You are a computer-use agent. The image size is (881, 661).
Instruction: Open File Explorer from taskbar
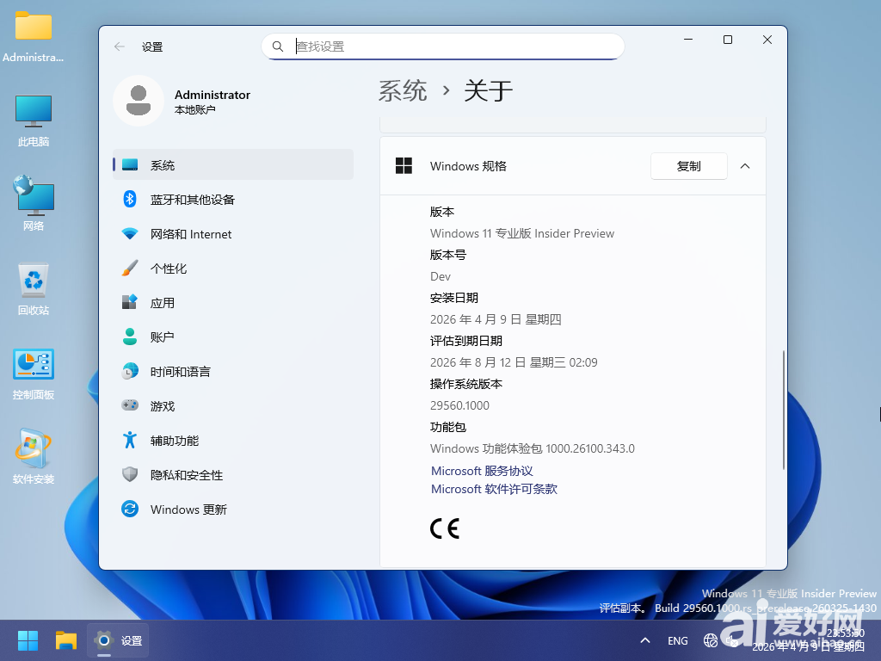[65, 640]
